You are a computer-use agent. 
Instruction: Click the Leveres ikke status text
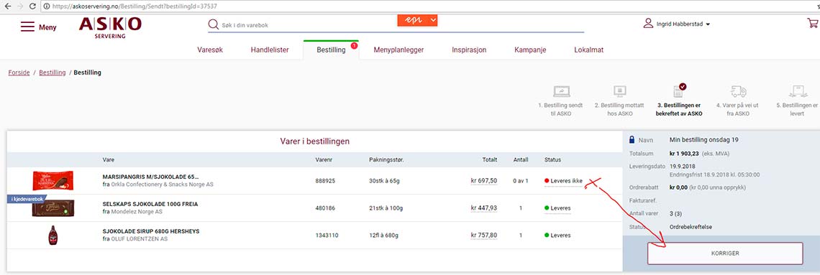tap(567, 180)
